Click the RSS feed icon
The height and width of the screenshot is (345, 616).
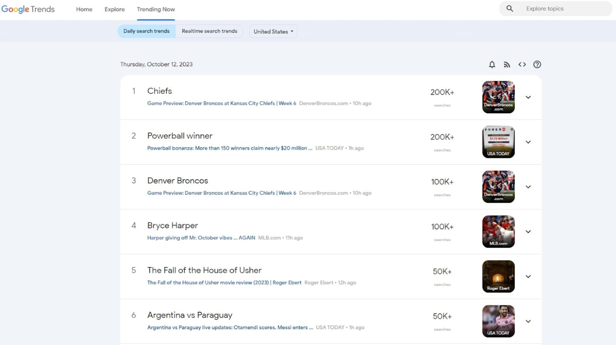(507, 64)
